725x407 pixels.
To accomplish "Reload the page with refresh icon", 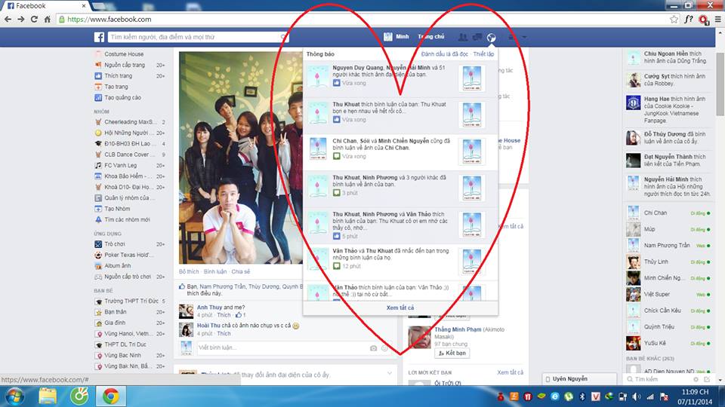I will point(34,19).
